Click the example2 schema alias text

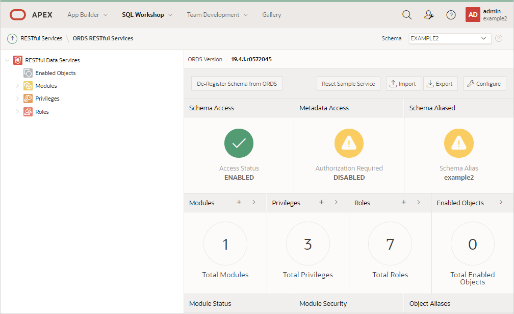pyautogui.click(x=458, y=178)
